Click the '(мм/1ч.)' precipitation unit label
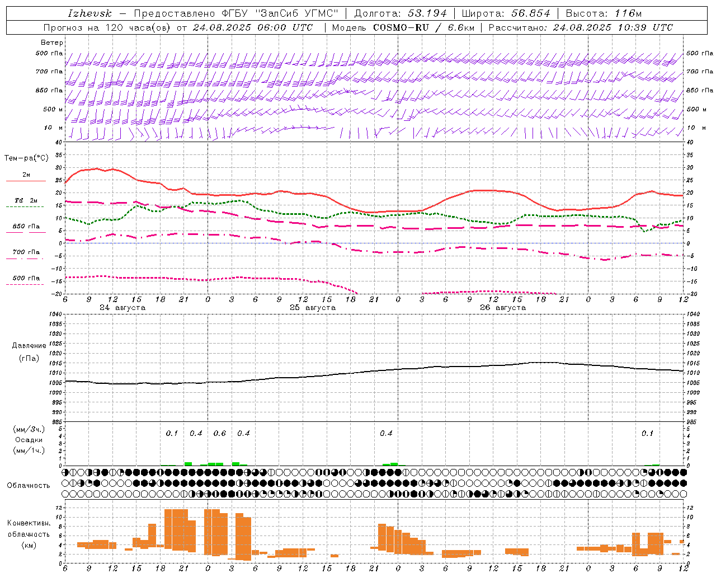The image size is (716, 573). [x=29, y=450]
